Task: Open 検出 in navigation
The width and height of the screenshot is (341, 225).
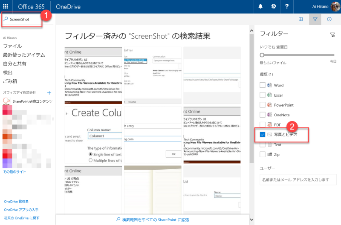Action: pos(8,72)
